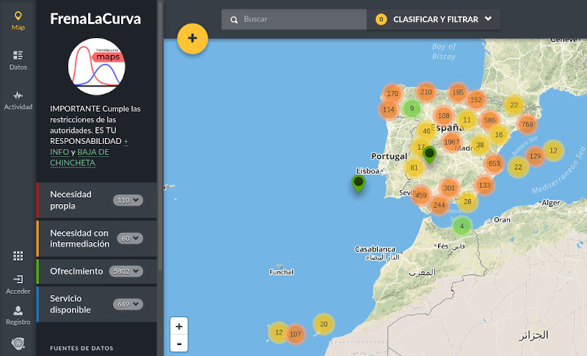This screenshot has width=587, height=356.
Task: Open the 459 cluster near Sevilla
Action: [420, 195]
